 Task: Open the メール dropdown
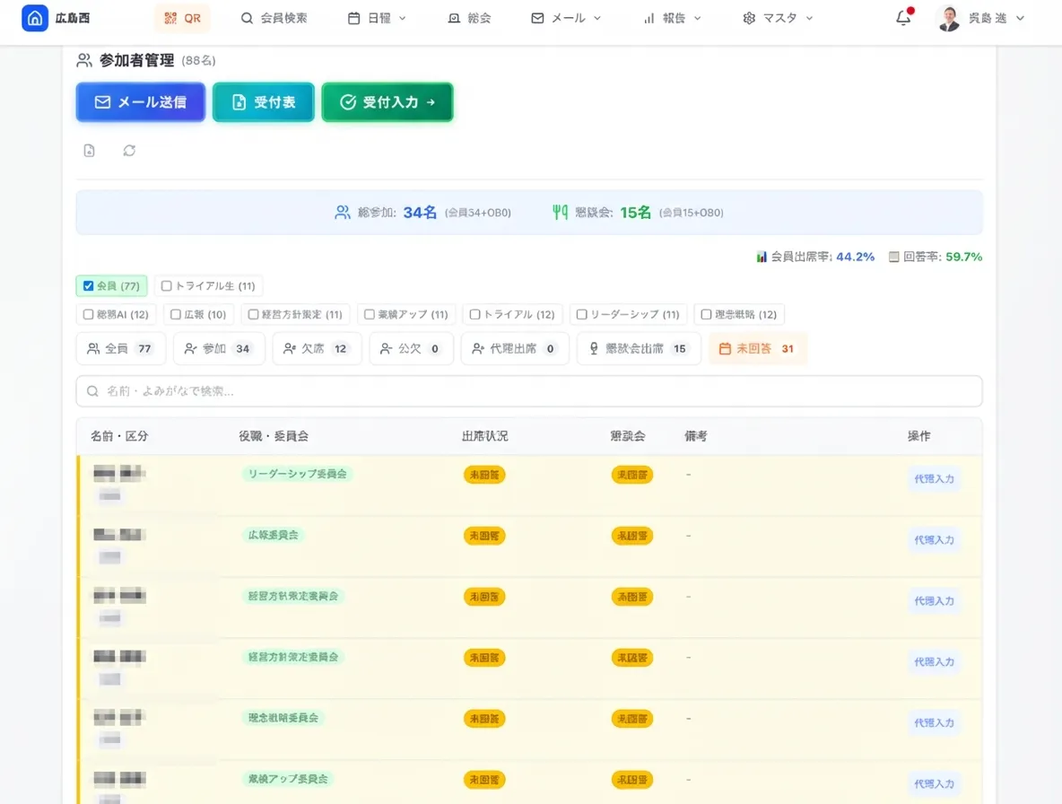564,18
